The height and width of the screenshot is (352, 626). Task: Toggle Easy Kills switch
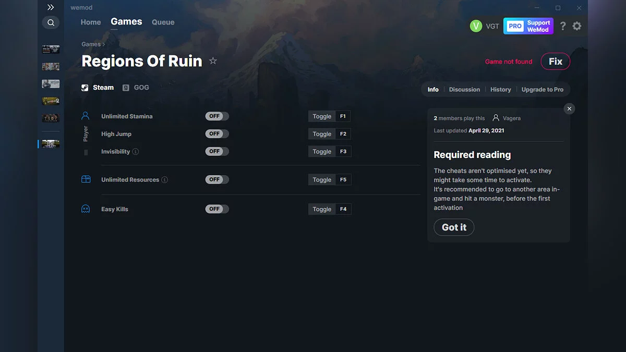tap(217, 209)
